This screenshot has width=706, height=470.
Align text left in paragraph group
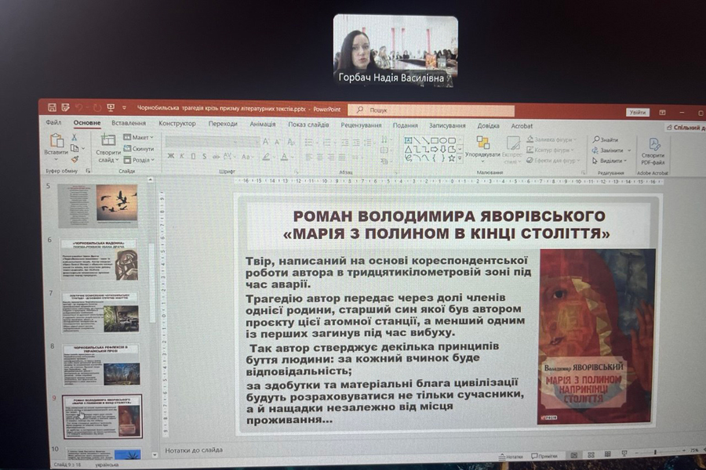pos(308,157)
